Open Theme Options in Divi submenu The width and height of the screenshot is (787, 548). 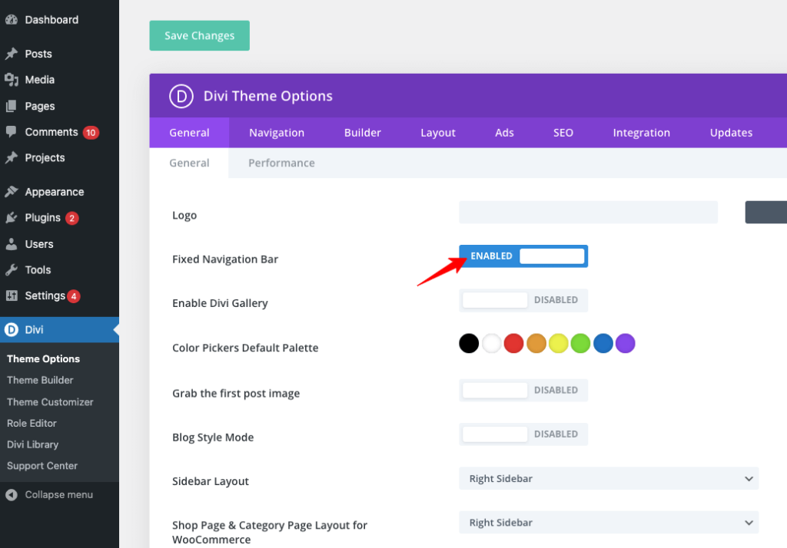43,359
